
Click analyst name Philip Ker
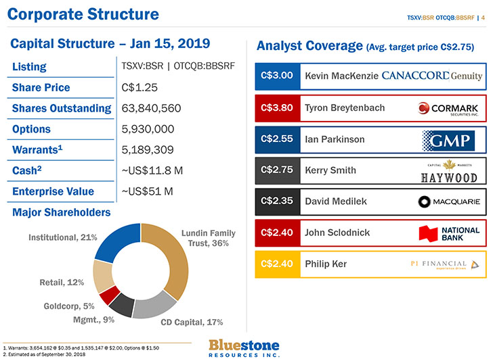(326, 264)
